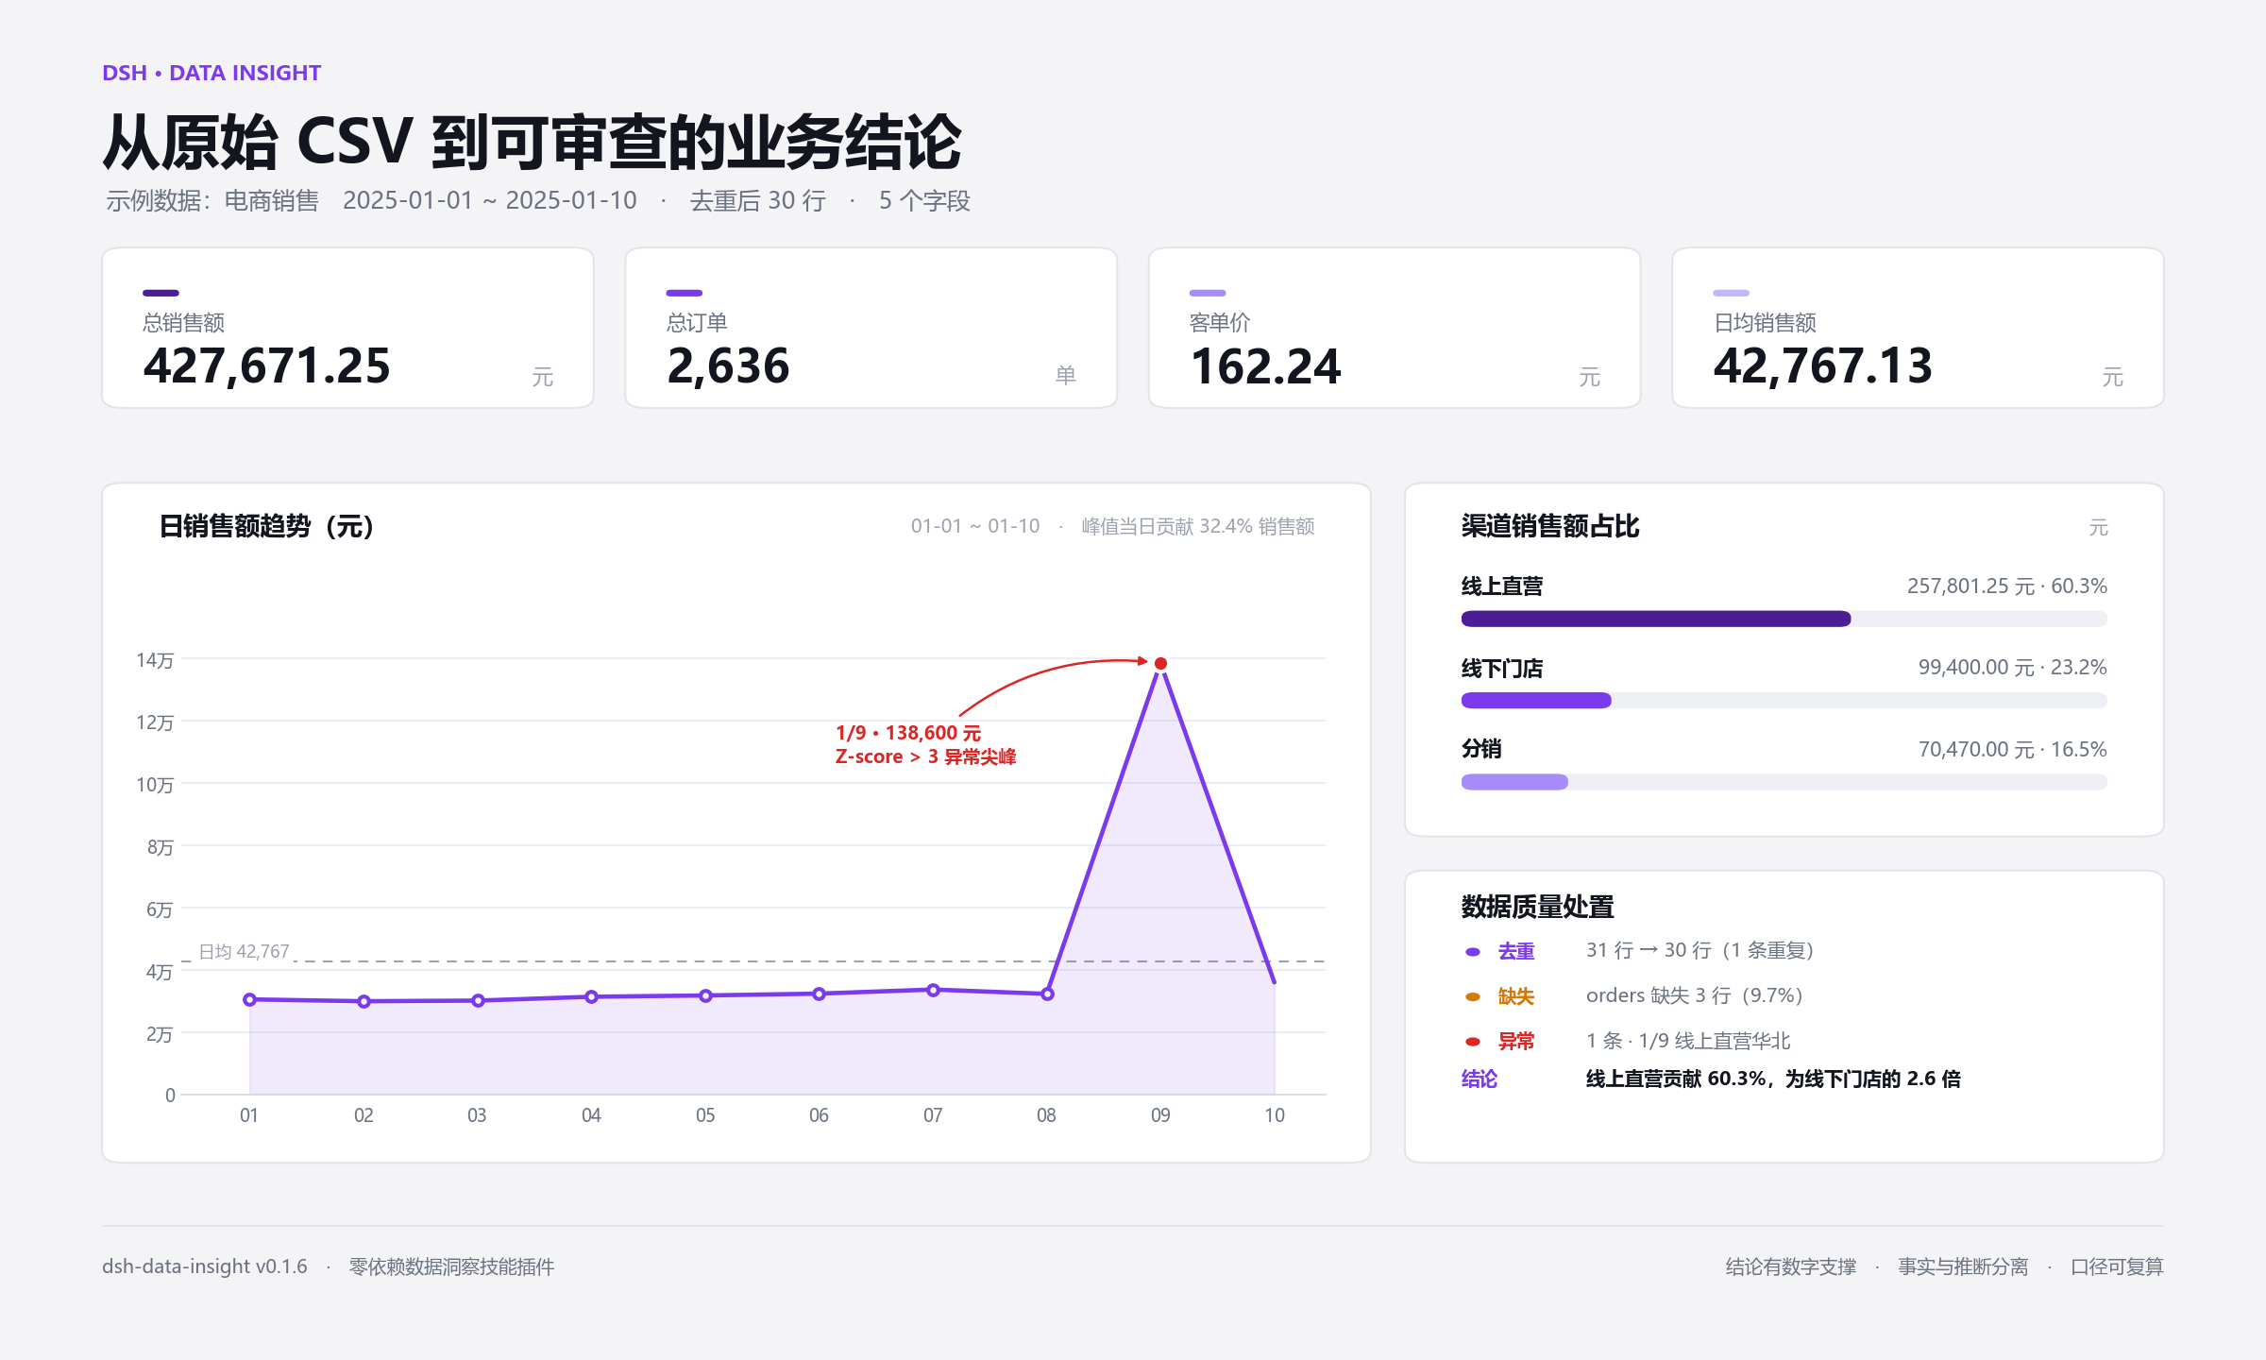Click the 10 x-axis date label
This screenshot has height=1360, width=2266.
click(x=1275, y=1115)
